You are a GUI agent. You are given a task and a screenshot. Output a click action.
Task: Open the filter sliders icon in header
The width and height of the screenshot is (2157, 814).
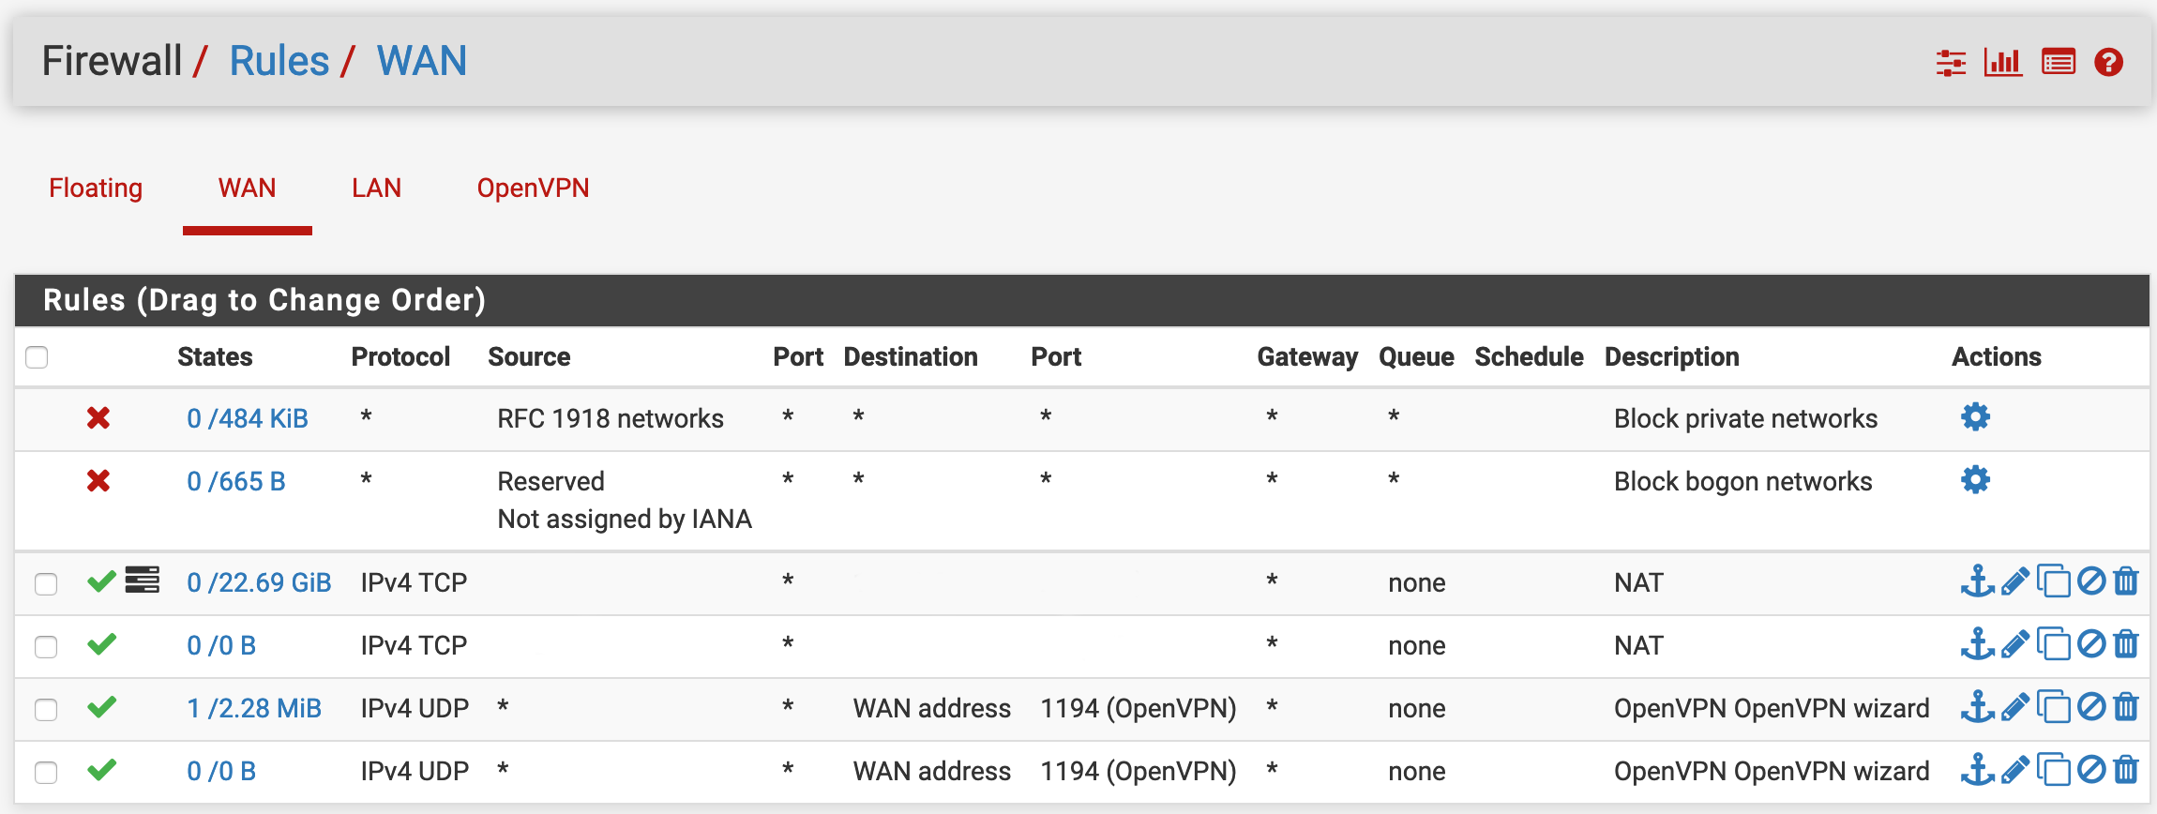click(1951, 63)
